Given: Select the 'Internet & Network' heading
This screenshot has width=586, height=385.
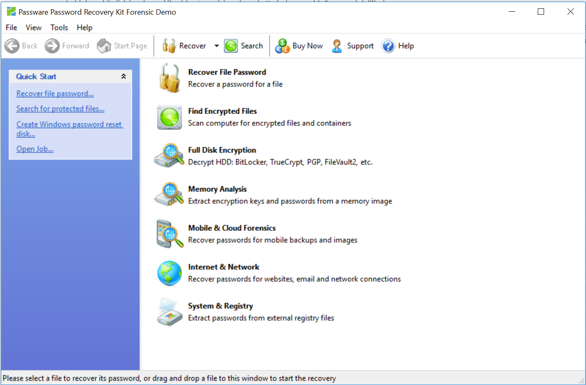Looking at the screenshot, I should 224,267.
